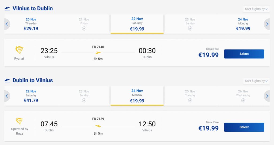Image resolution: width=274 pixels, height=145 pixels.
Task: Click the plane icon beside Dublin to Vilnius
Action: [7, 80]
